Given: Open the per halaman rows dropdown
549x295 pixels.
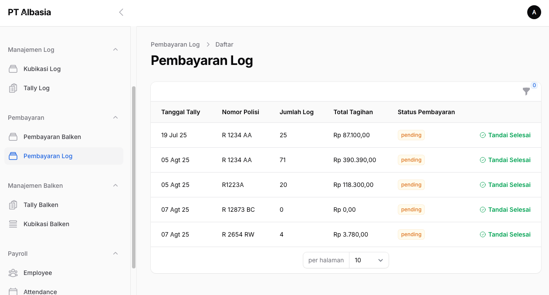Looking at the screenshot, I should pyautogui.click(x=369, y=260).
